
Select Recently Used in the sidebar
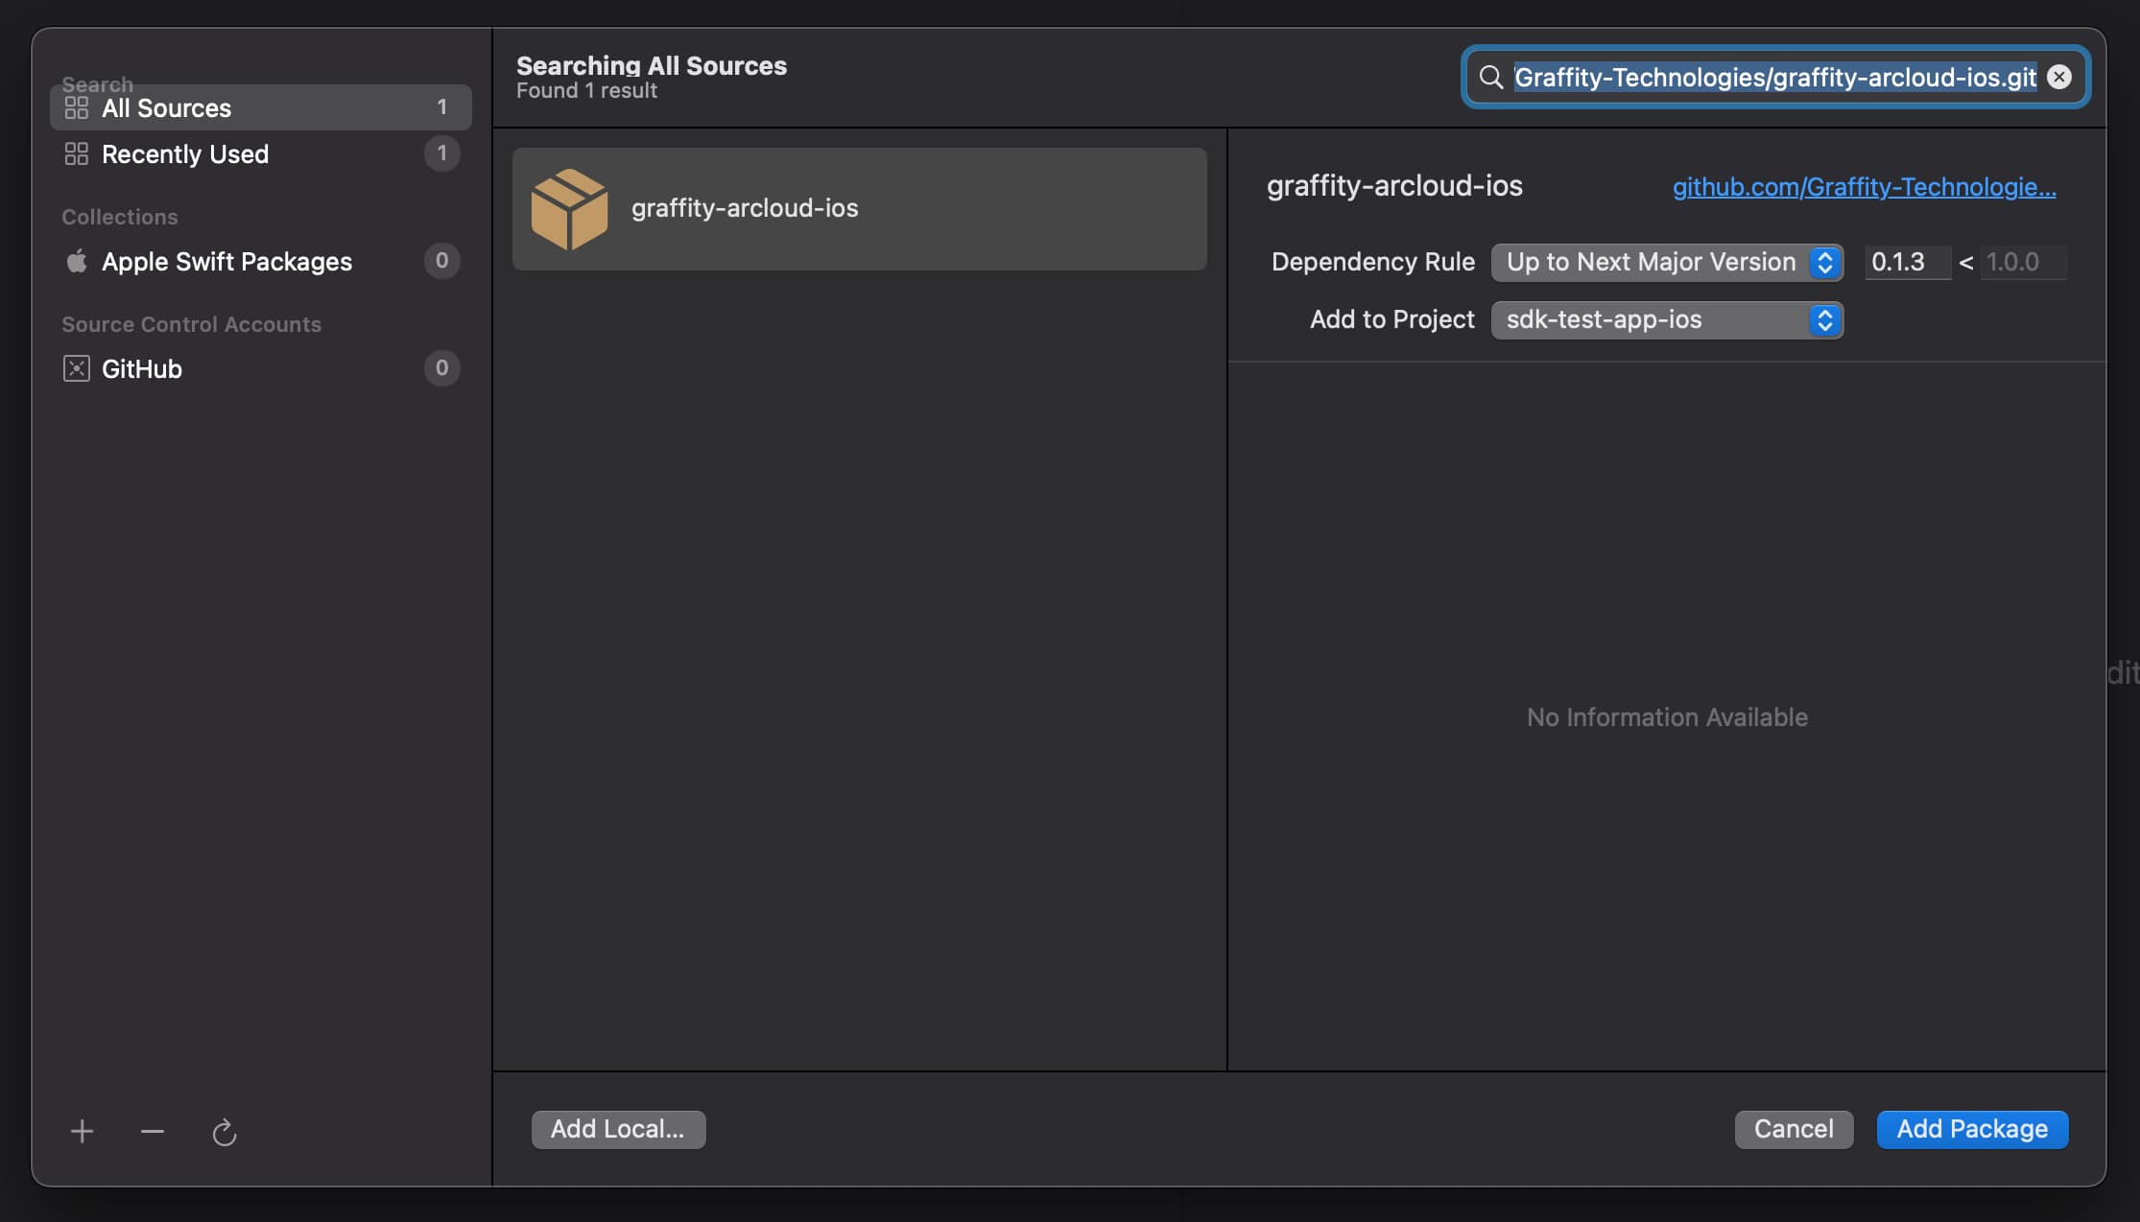tap(260, 153)
